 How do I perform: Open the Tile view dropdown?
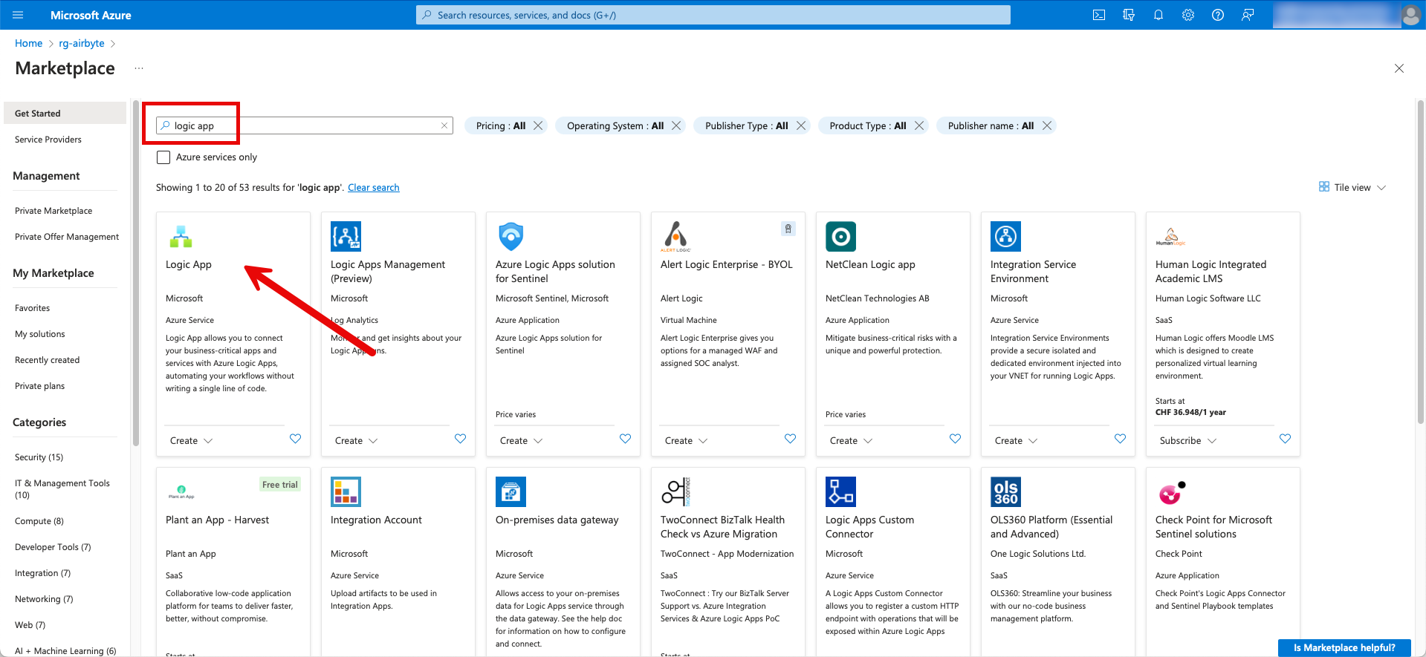(1352, 187)
